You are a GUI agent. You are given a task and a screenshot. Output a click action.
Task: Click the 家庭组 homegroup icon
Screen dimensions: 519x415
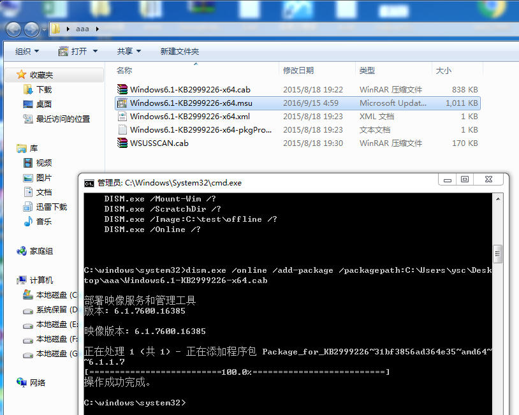pos(21,251)
